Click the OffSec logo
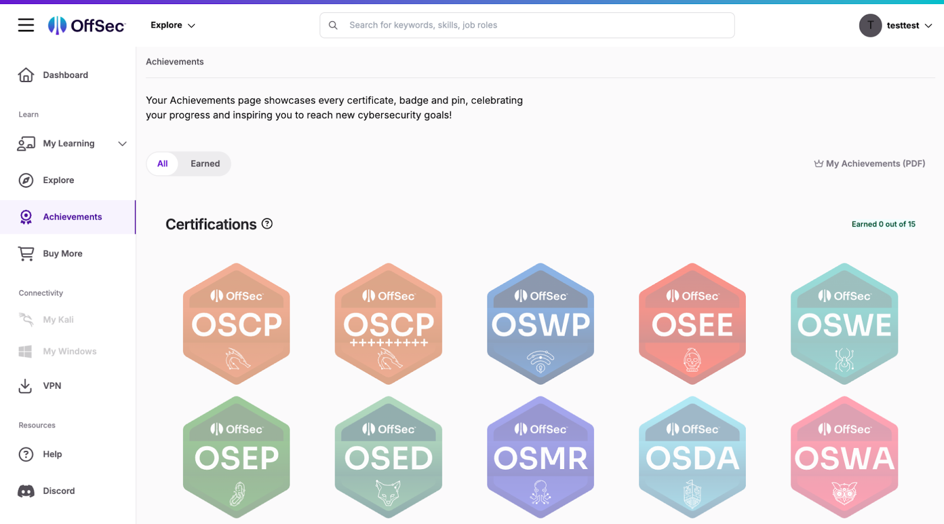Image resolution: width=944 pixels, height=524 pixels. (87, 25)
